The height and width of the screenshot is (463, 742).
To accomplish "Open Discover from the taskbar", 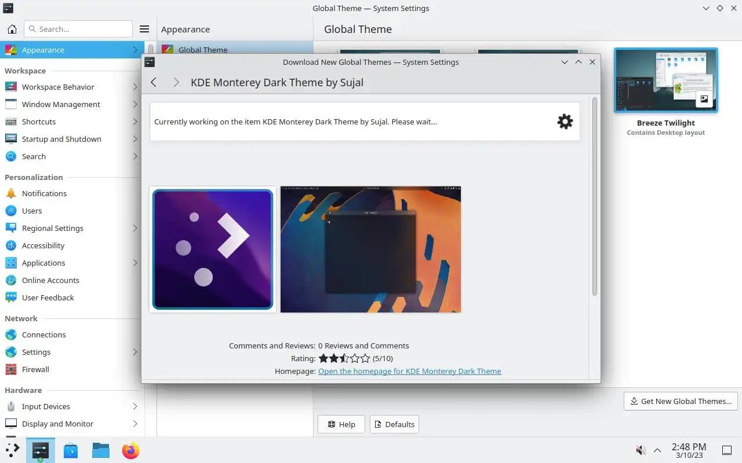I will (71, 450).
